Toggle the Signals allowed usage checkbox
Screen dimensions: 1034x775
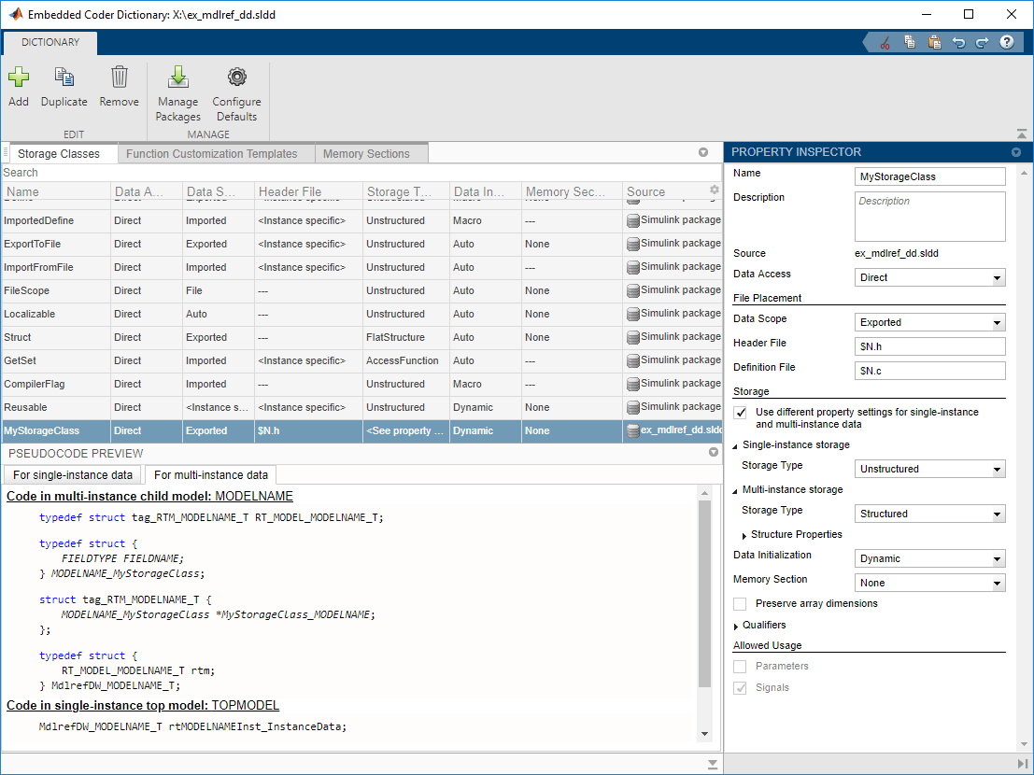tap(741, 688)
